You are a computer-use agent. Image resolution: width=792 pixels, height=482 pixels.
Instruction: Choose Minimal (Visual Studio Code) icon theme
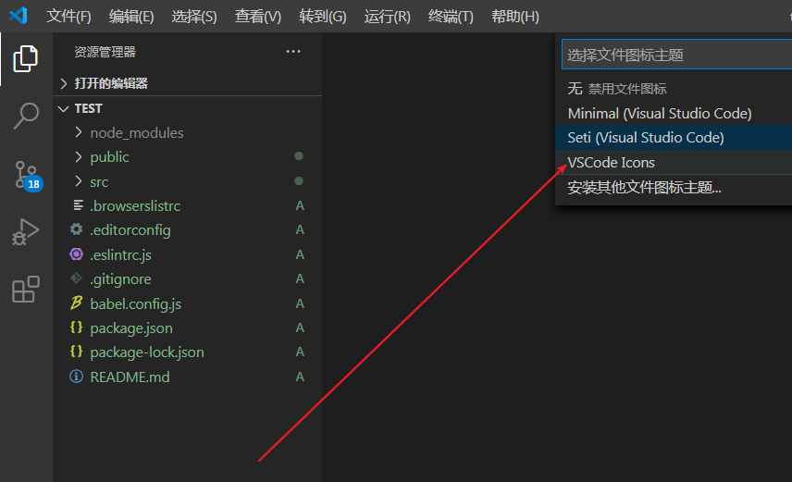click(674, 113)
